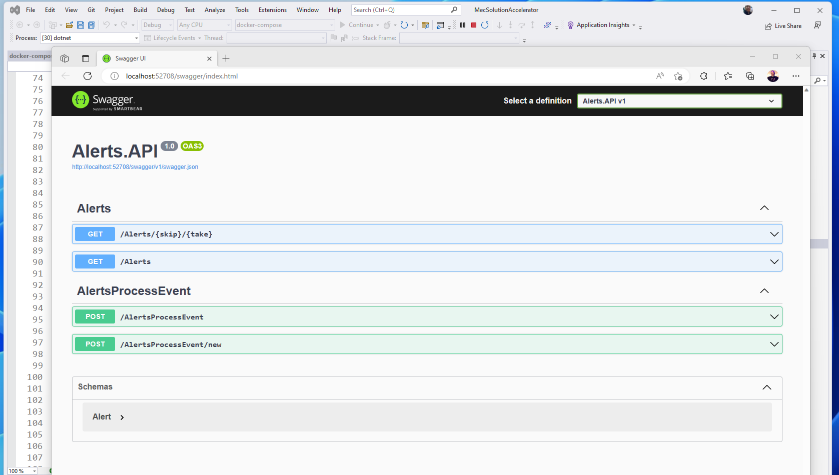Screen dimensions: 839x475
Task: Click the browser address bar URL
Action: tap(182, 76)
